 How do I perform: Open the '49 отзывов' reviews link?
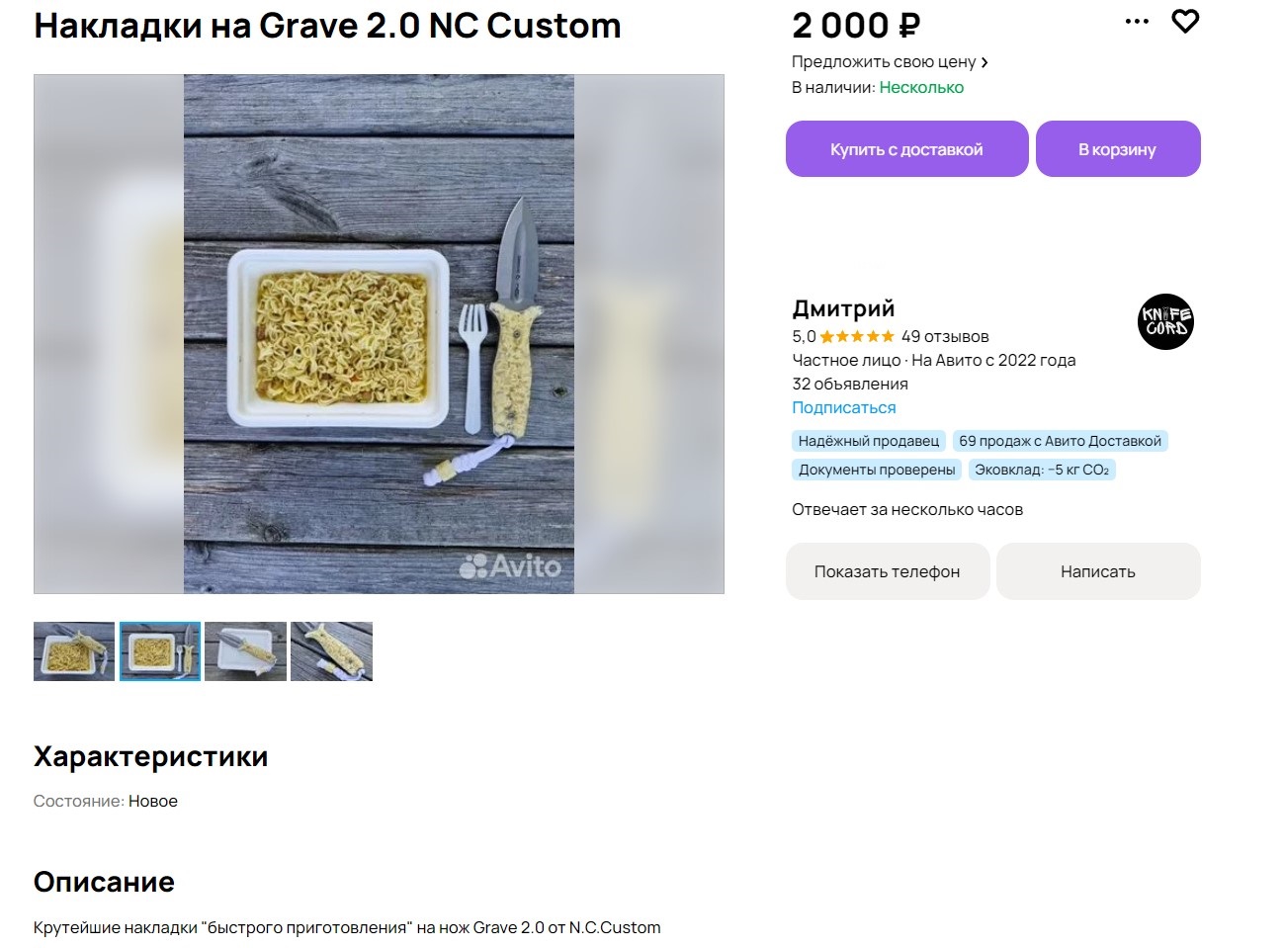pos(944,337)
